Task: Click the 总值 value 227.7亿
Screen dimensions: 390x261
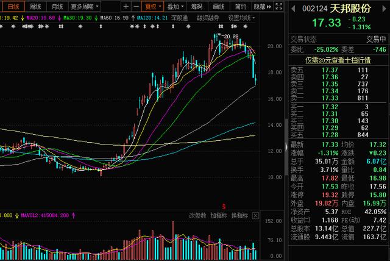Action: pos(375,229)
